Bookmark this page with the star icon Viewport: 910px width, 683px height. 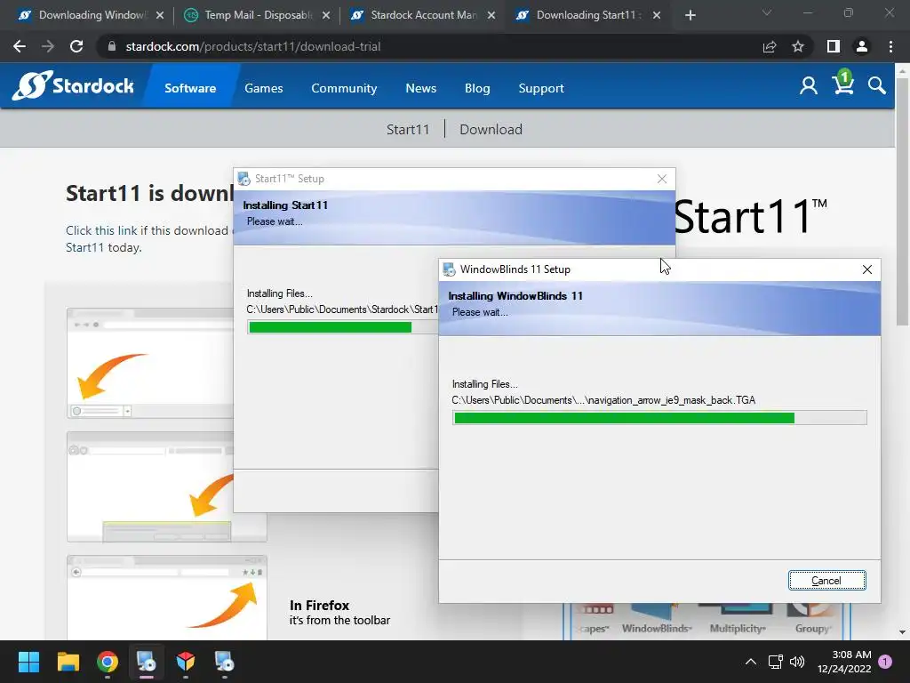click(798, 46)
